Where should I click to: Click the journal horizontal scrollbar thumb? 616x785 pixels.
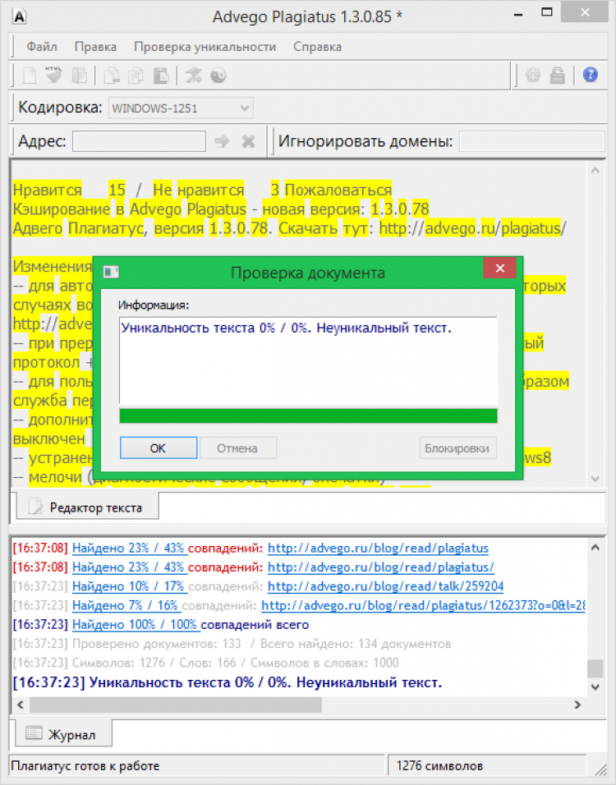[175, 705]
